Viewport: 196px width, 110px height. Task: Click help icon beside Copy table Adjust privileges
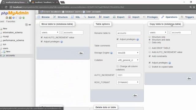click(x=169, y=63)
